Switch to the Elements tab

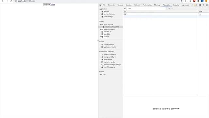(111, 5)
